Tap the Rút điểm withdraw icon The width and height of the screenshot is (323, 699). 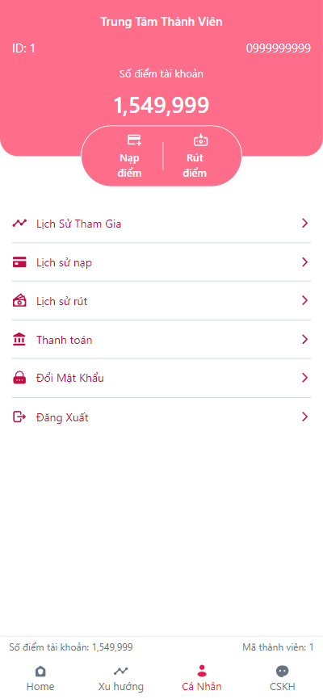(201, 140)
